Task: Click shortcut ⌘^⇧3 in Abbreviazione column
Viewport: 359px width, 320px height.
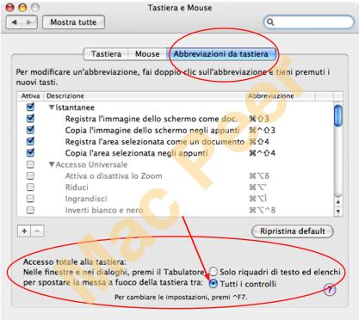Action: (262, 130)
